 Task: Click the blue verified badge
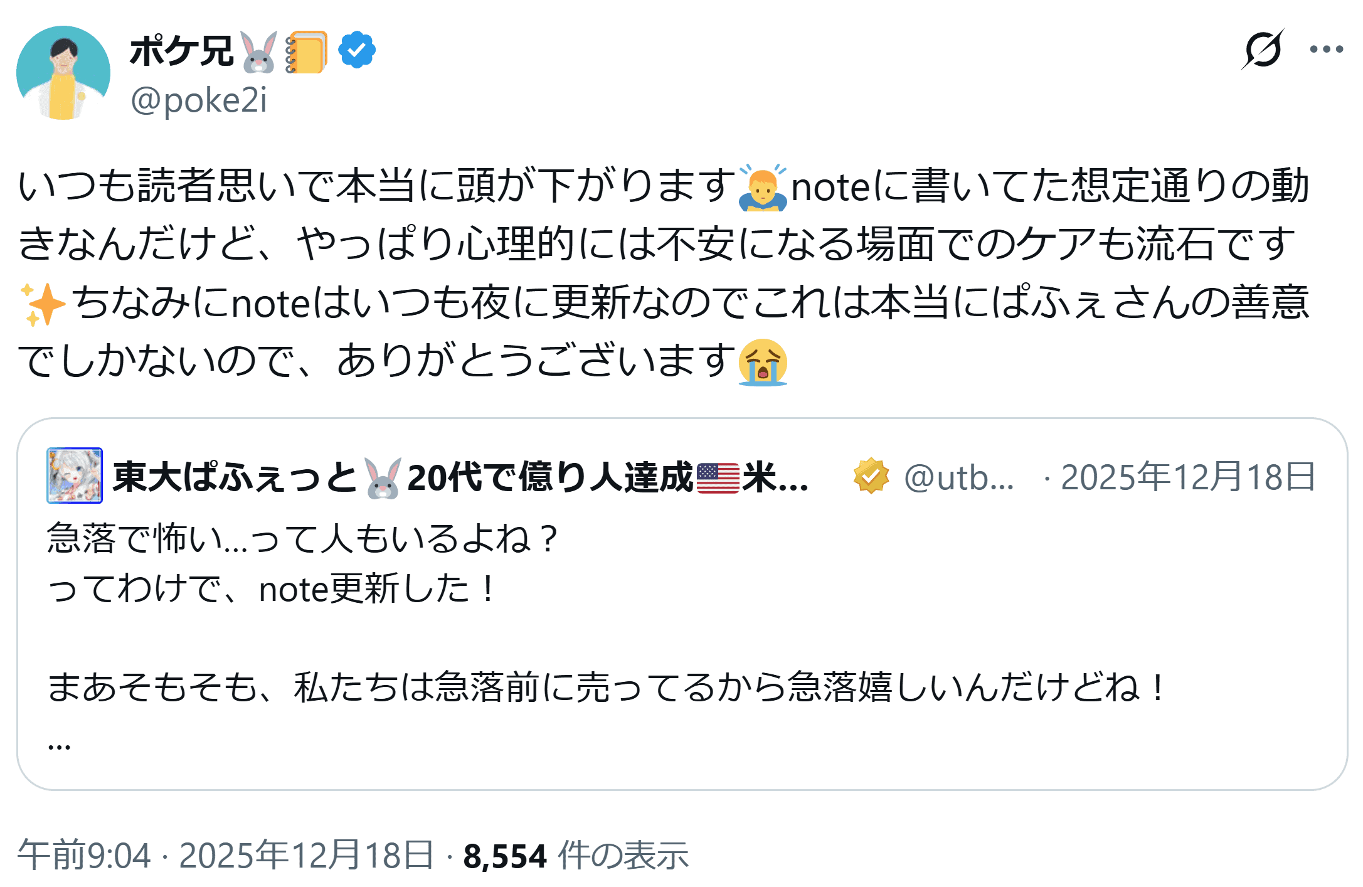[357, 50]
